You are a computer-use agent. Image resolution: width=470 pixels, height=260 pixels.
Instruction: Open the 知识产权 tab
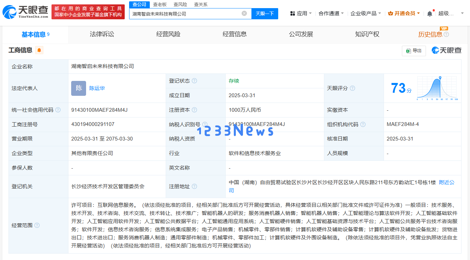coord(367,34)
